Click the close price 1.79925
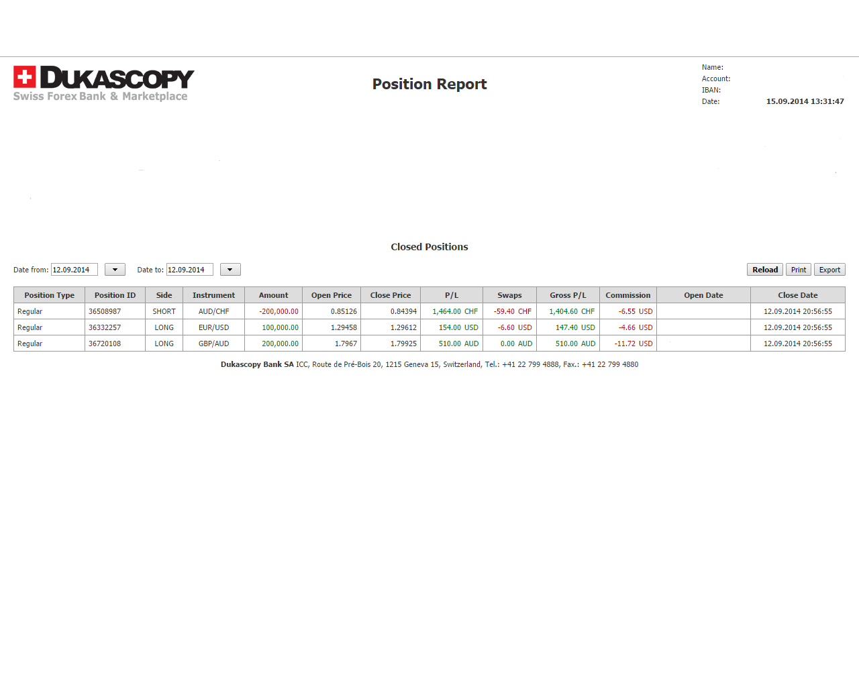The width and height of the screenshot is (859, 687). click(x=403, y=343)
